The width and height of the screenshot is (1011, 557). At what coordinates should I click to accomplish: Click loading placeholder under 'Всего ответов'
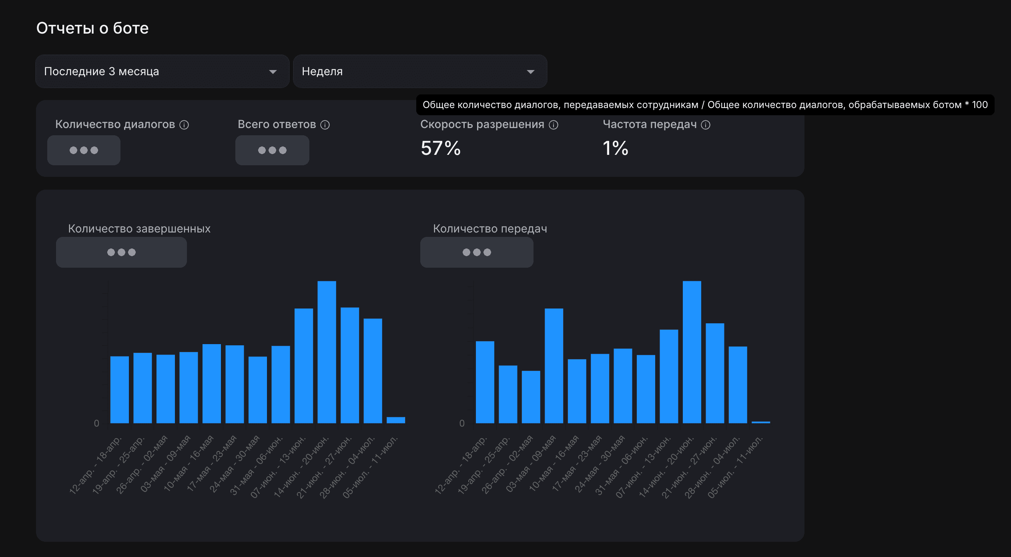272,150
